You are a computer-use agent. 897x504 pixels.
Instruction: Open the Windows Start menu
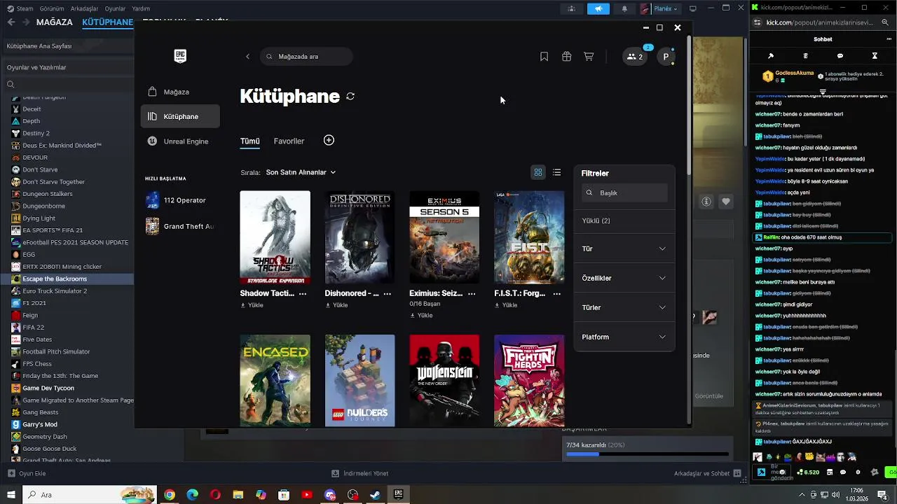11,494
